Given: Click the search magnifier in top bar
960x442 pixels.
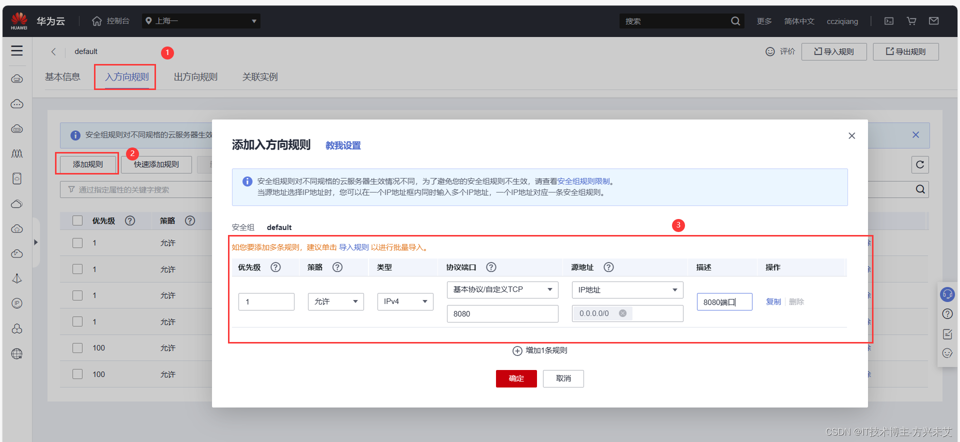Looking at the screenshot, I should [x=735, y=21].
